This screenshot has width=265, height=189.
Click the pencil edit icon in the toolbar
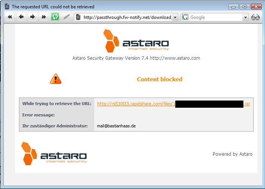[x=66, y=17]
